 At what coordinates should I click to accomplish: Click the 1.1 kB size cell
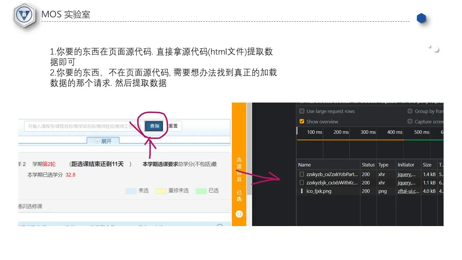tap(429, 183)
